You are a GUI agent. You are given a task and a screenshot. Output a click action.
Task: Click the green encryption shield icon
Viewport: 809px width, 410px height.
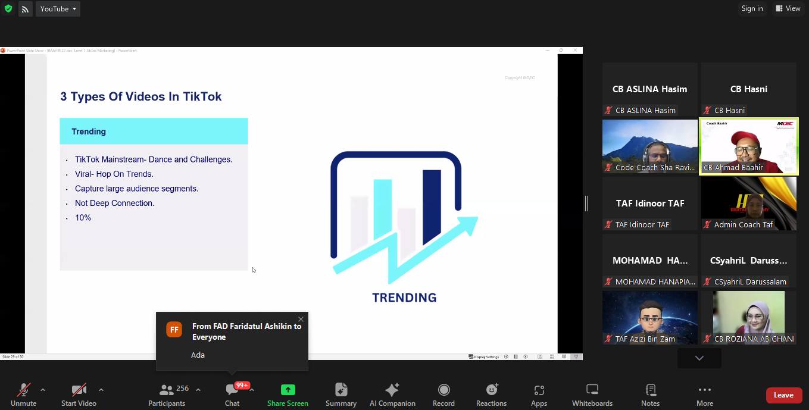(8, 8)
